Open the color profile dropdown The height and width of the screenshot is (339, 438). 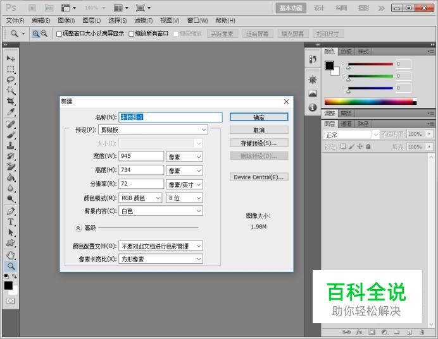click(161, 246)
